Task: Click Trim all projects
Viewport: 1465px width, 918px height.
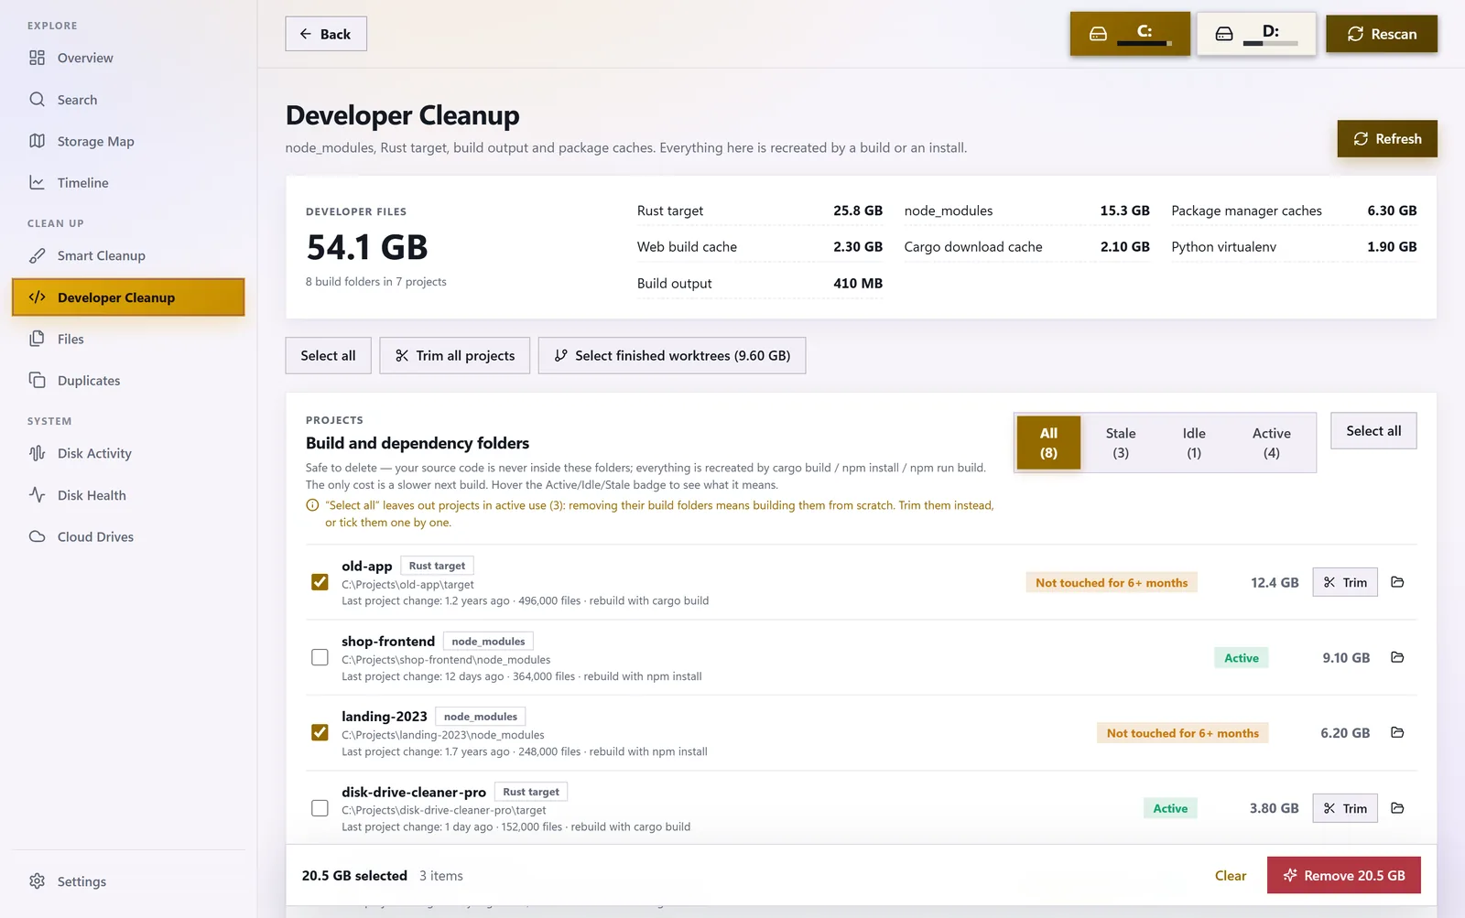Action: click(455, 356)
